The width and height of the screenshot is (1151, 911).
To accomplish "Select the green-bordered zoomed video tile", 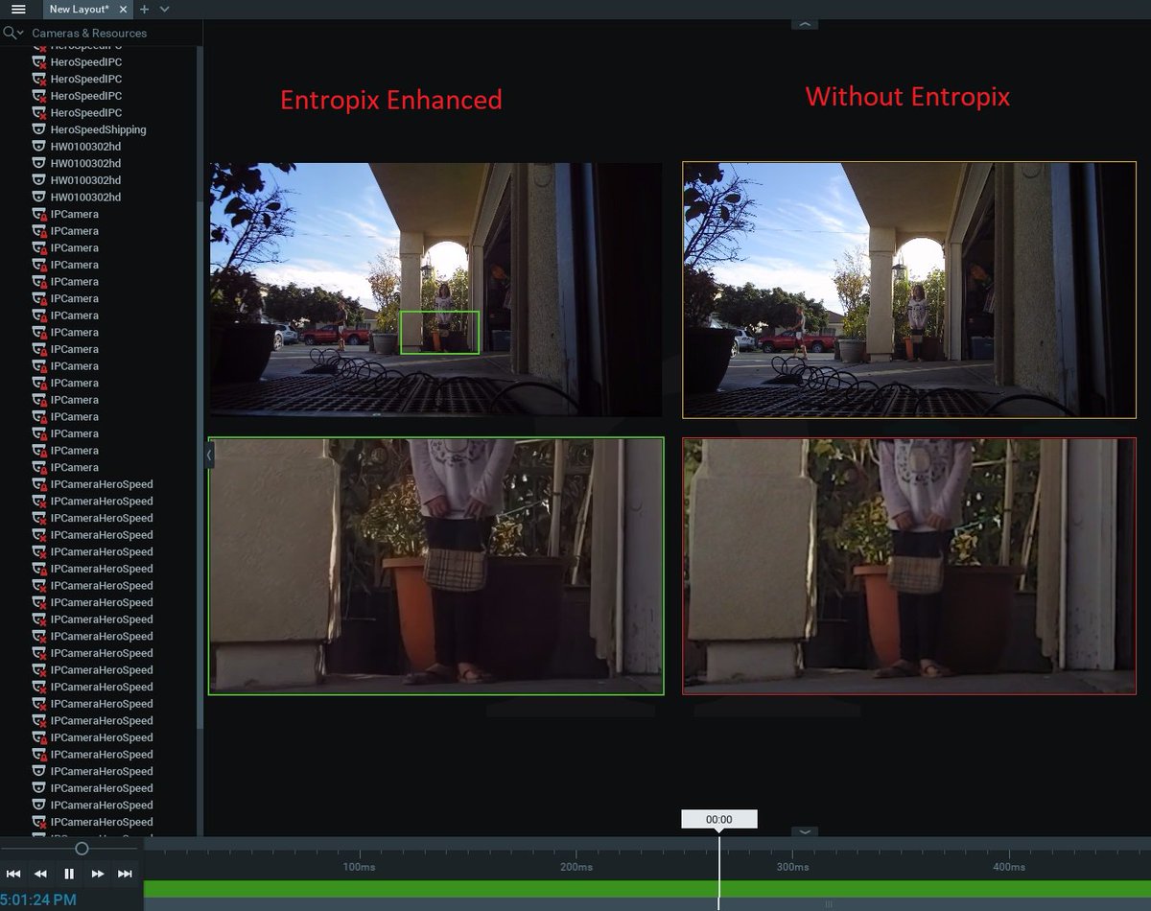I will [436, 566].
